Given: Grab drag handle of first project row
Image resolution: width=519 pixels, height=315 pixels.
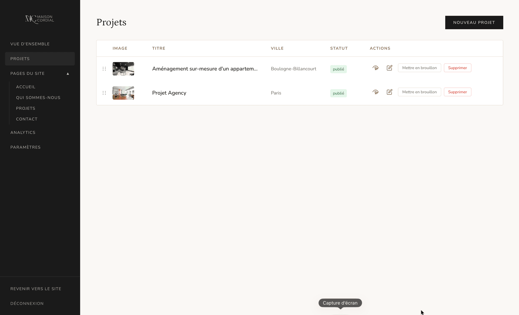Looking at the screenshot, I should (104, 69).
